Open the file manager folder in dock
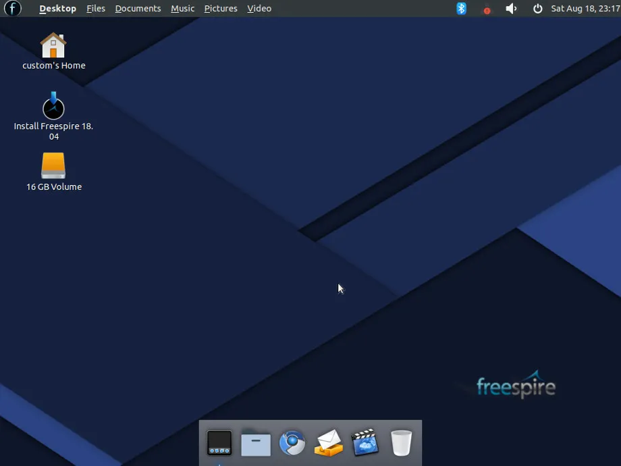This screenshot has height=466, width=621. click(x=256, y=442)
